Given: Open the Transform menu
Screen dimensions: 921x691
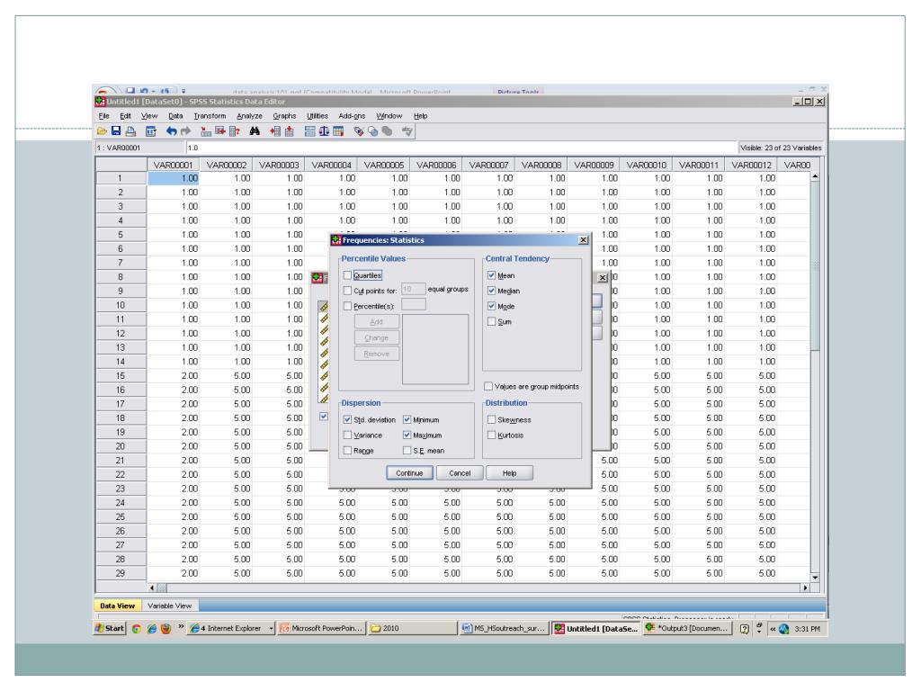Looking at the screenshot, I should [x=210, y=116].
